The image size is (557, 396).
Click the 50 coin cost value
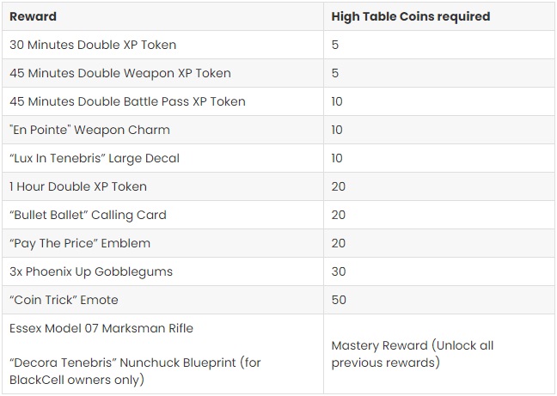tap(339, 300)
